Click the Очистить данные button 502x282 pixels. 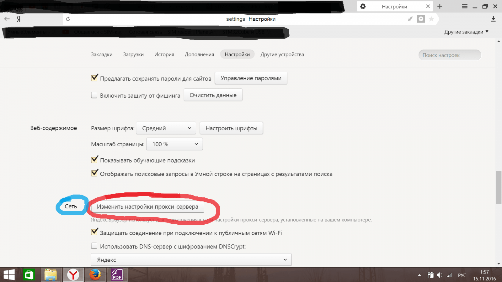click(213, 95)
